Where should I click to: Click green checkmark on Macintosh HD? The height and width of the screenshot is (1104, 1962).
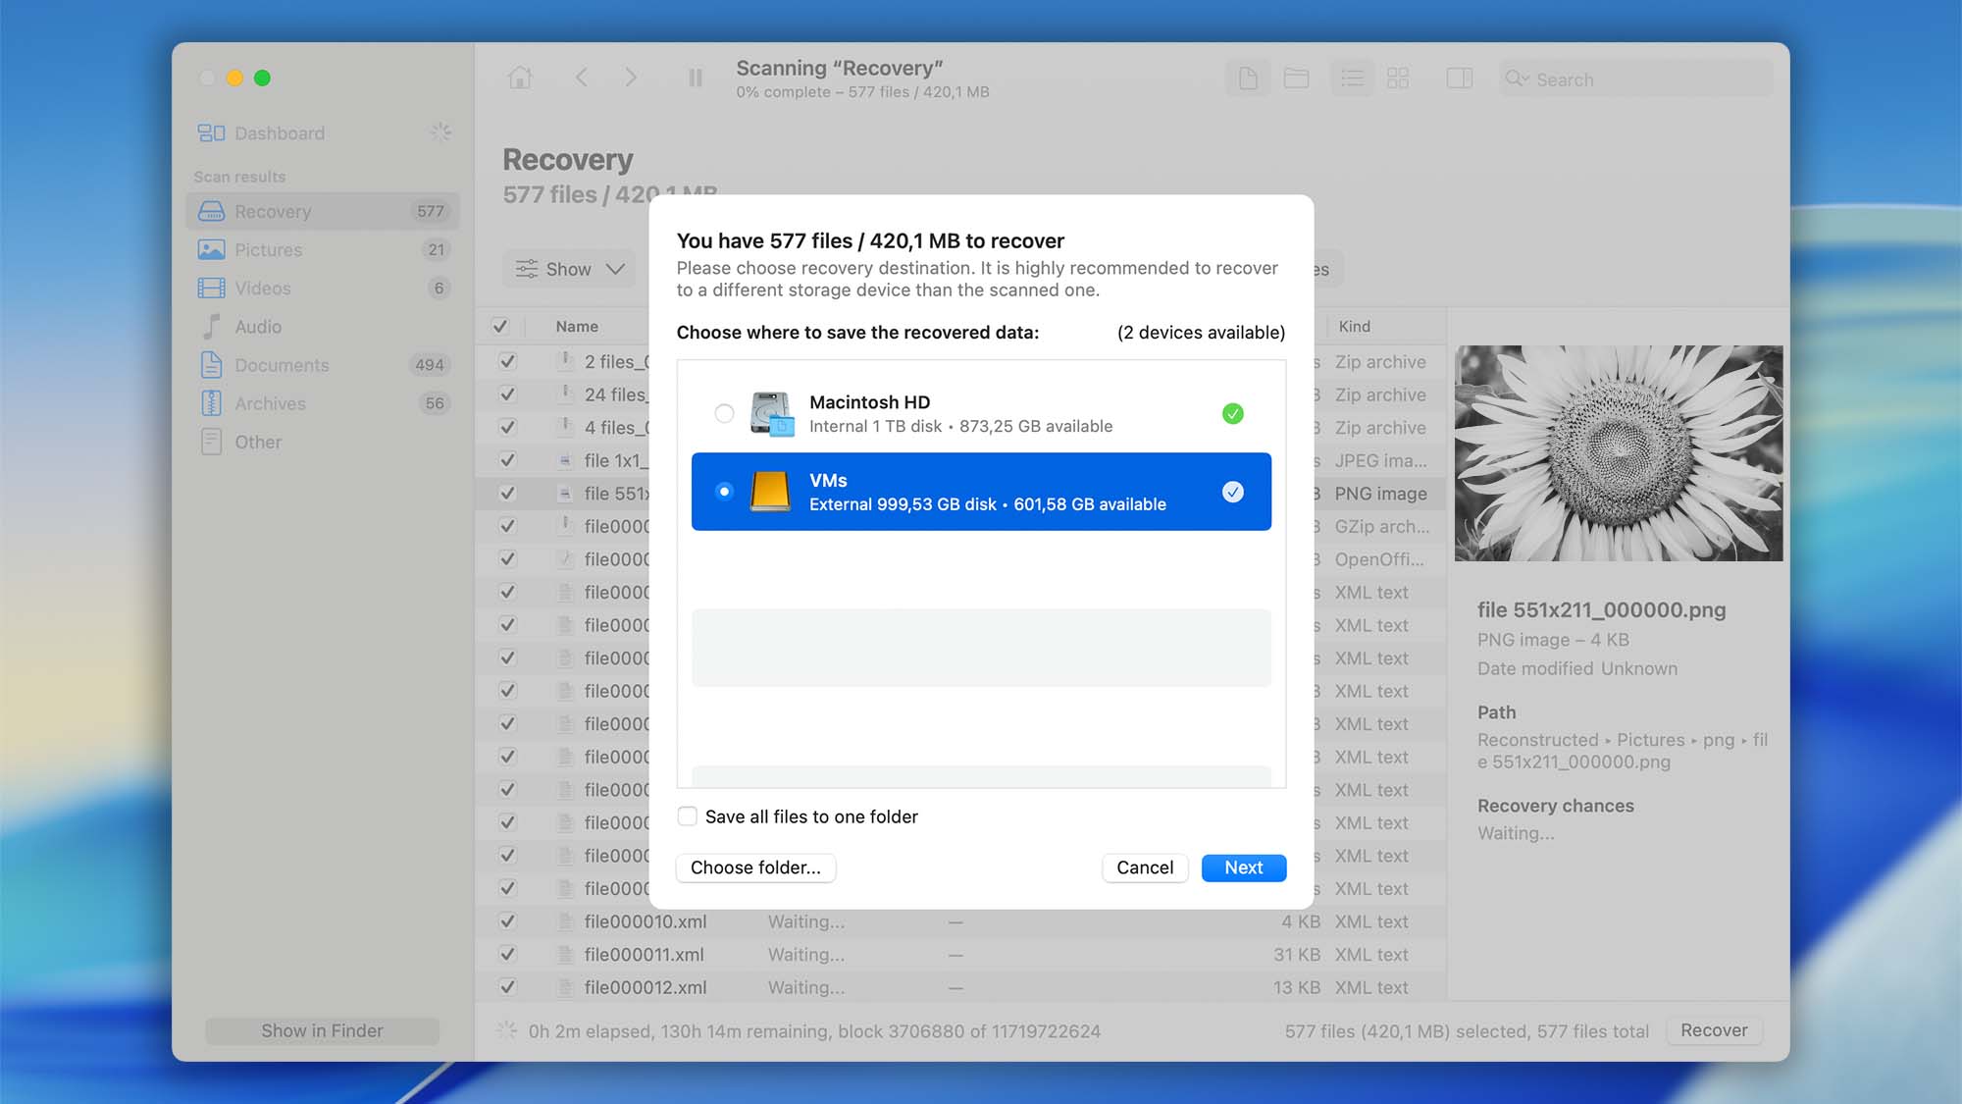(x=1233, y=413)
